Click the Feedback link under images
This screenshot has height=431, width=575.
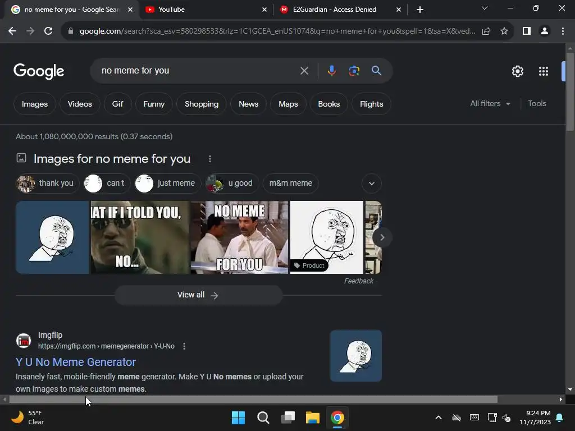point(359,281)
